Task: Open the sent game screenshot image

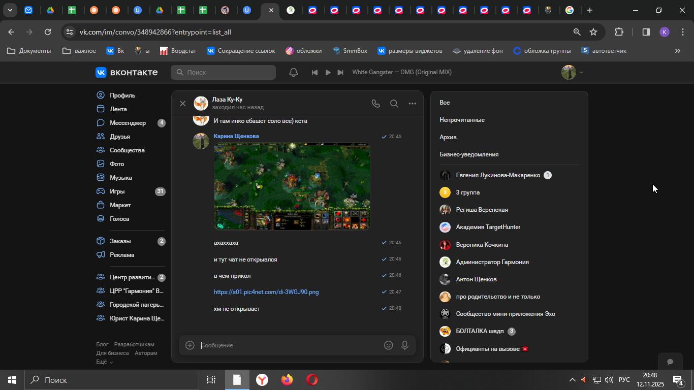Action: pyautogui.click(x=292, y=186)
